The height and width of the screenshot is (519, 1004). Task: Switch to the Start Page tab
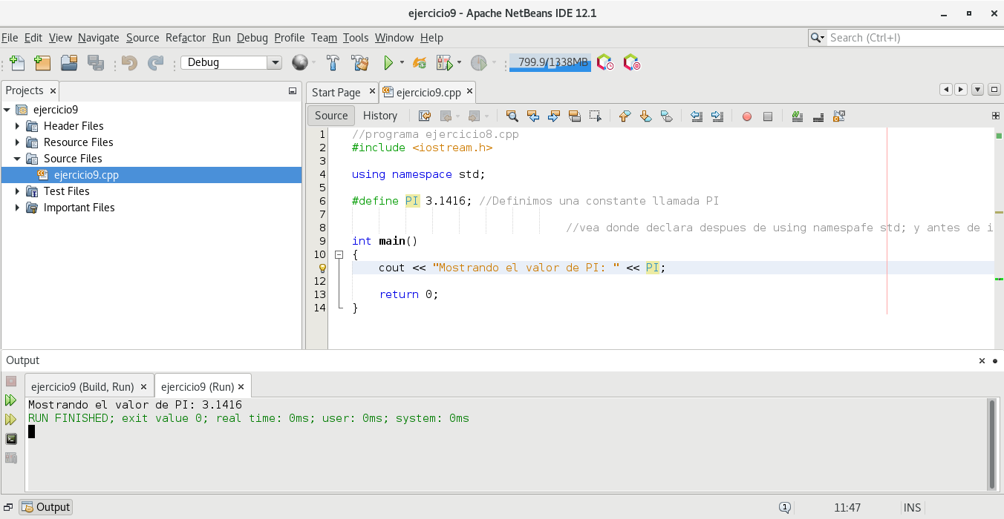336,93
